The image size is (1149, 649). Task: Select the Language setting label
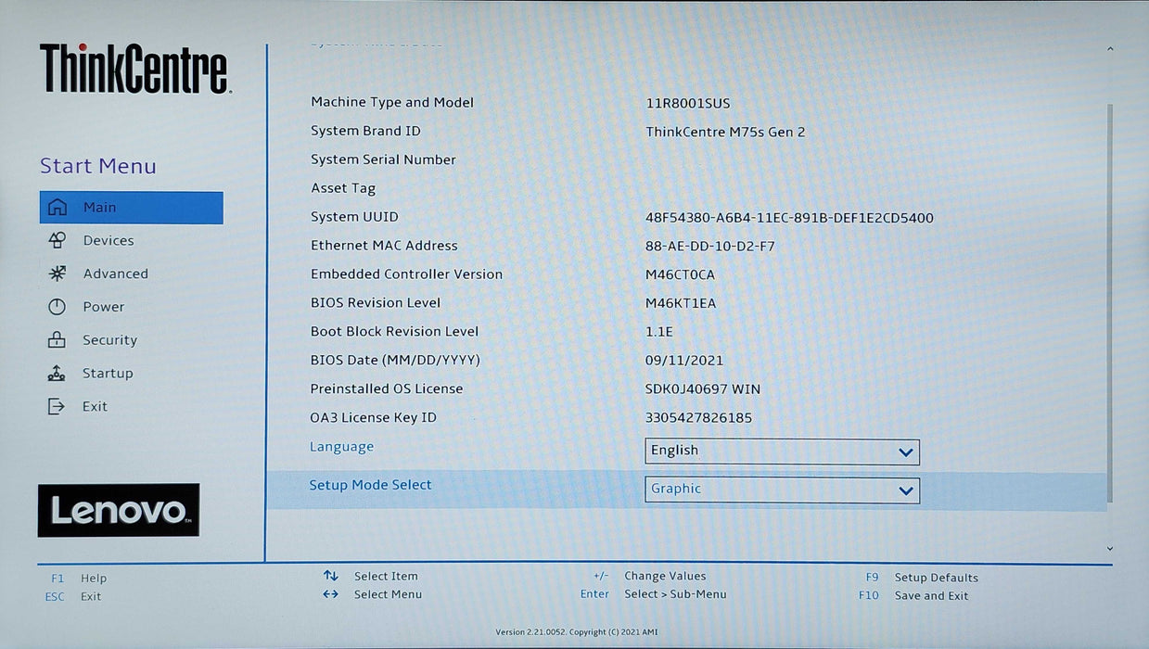click(341, 447)
